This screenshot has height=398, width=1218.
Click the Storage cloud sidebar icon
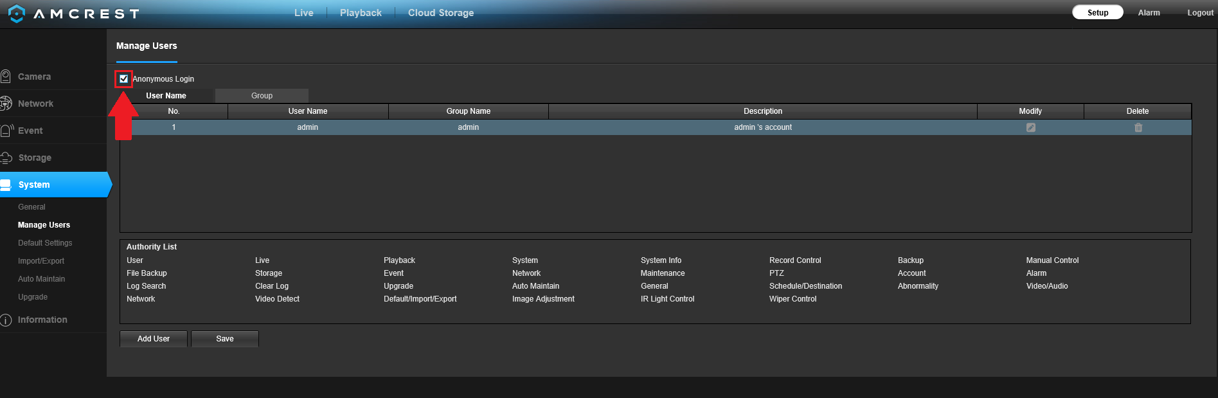click(x=6, y=158)
